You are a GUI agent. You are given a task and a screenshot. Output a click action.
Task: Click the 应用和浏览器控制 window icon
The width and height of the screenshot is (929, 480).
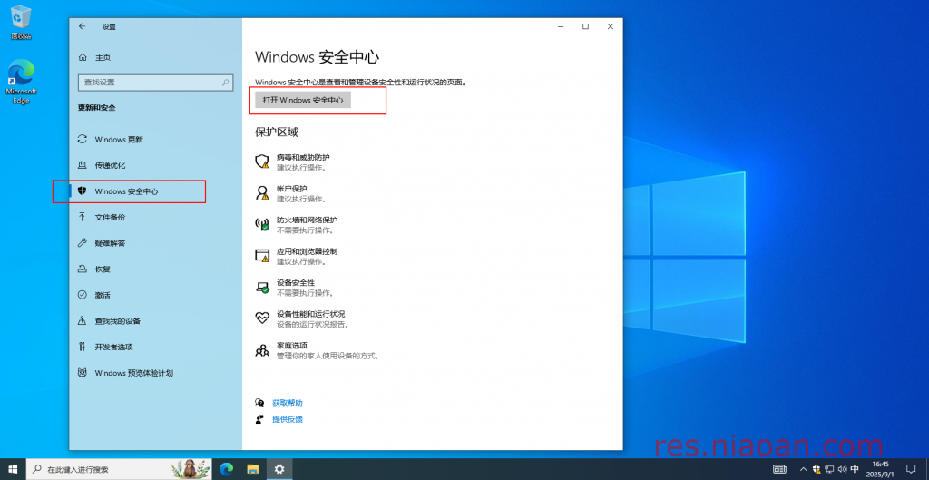pos(262,255)
